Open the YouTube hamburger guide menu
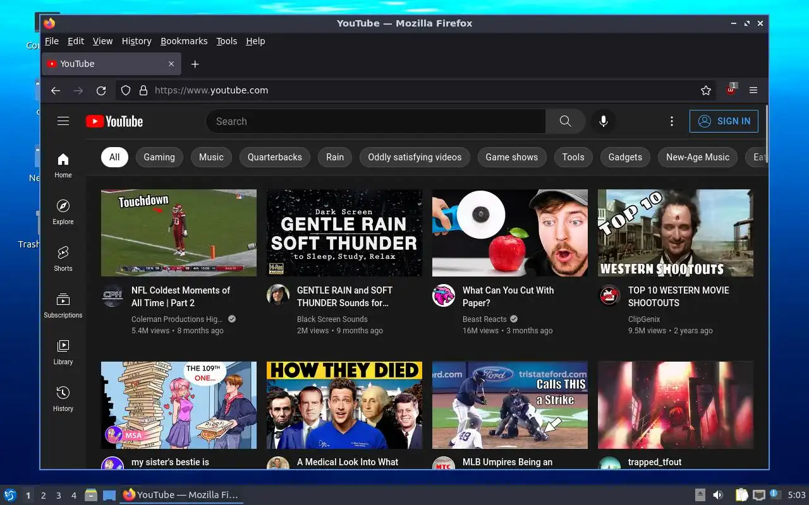 (x=63, y=121)
